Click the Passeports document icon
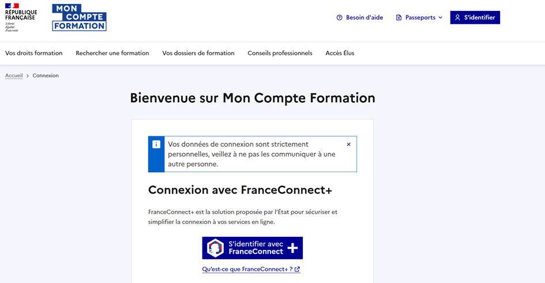The height and width of the screenshot is (283, 545). click(399, 18)
